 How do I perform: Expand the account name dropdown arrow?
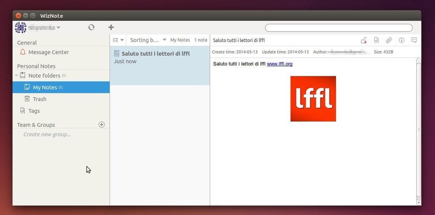coord(58,28)
